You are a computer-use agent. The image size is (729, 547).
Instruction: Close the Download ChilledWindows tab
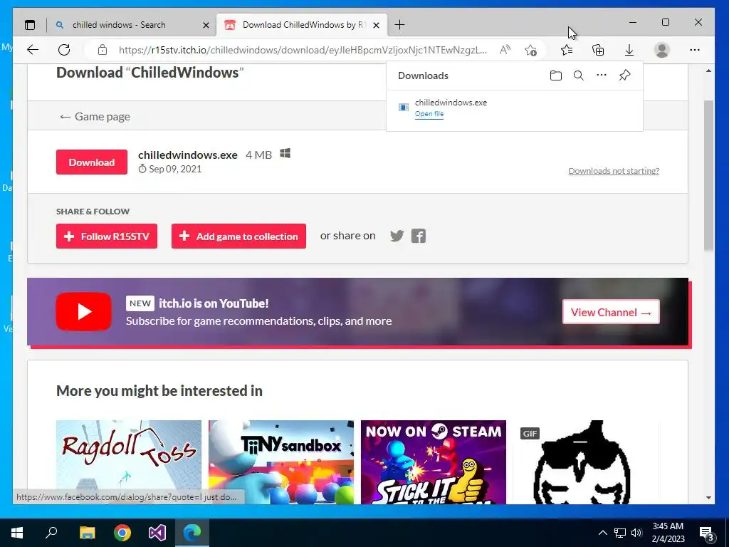click(x=377, y=25)
